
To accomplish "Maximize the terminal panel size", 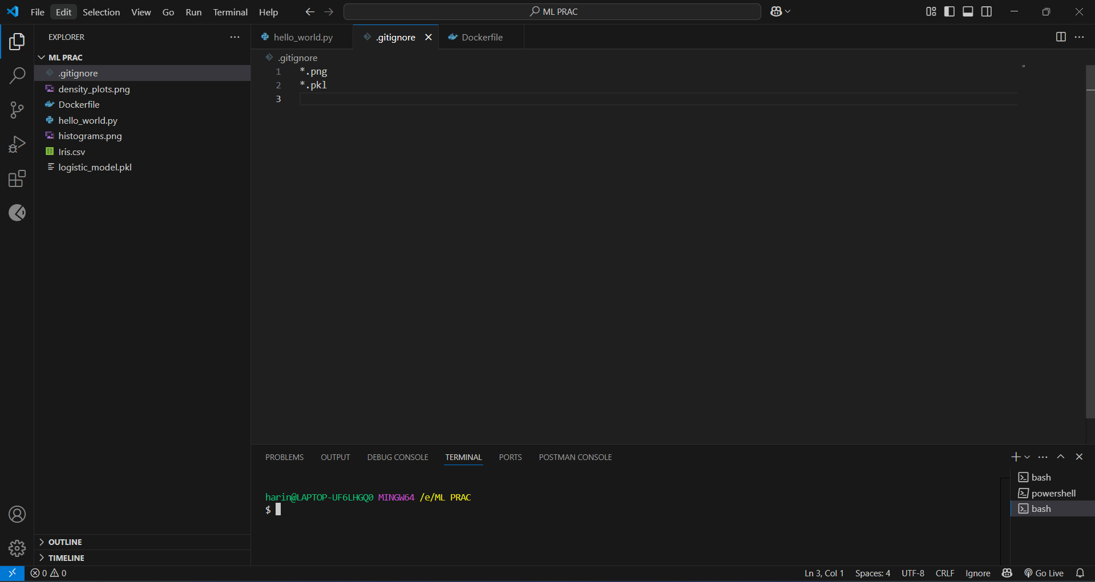I will 1061,457.
